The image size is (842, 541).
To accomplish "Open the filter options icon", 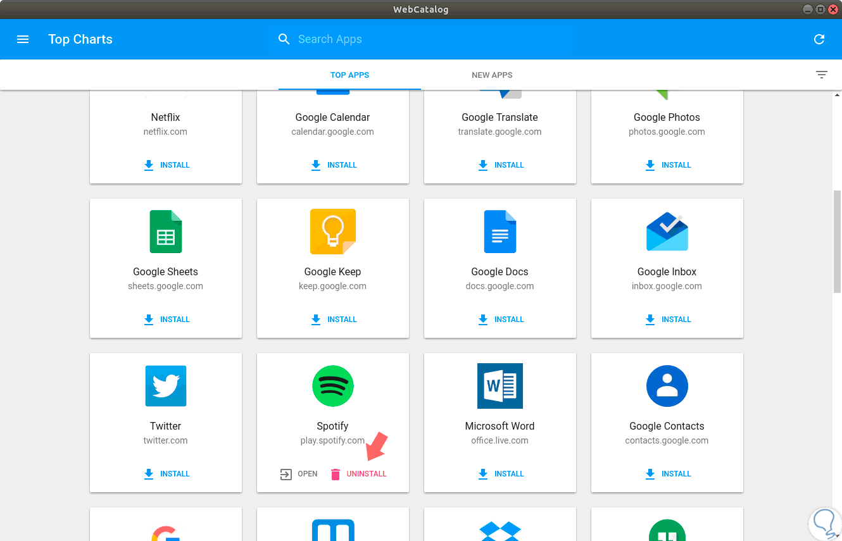I will [x=822, y=75].
